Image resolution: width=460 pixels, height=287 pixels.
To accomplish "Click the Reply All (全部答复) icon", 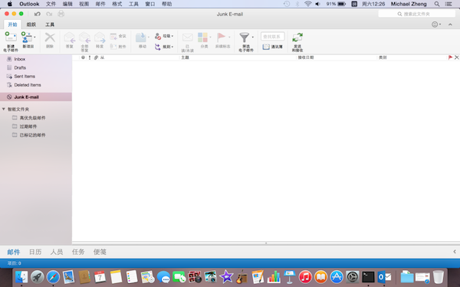I will (84, 38).
